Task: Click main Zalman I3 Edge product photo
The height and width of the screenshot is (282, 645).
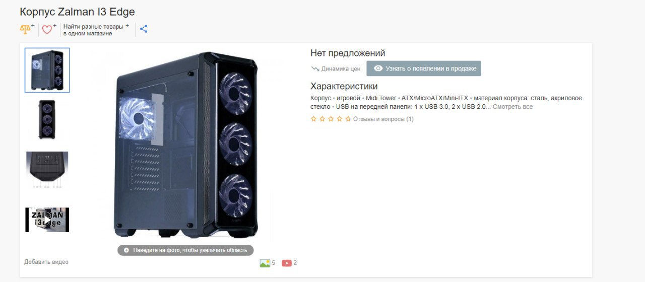Action: tap(186, 145)
